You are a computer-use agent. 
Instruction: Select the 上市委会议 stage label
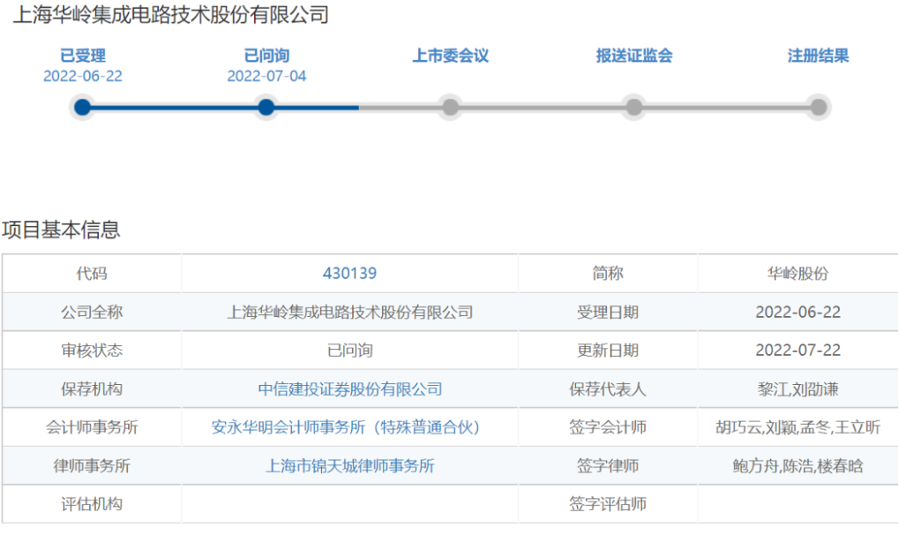point(450,56)
